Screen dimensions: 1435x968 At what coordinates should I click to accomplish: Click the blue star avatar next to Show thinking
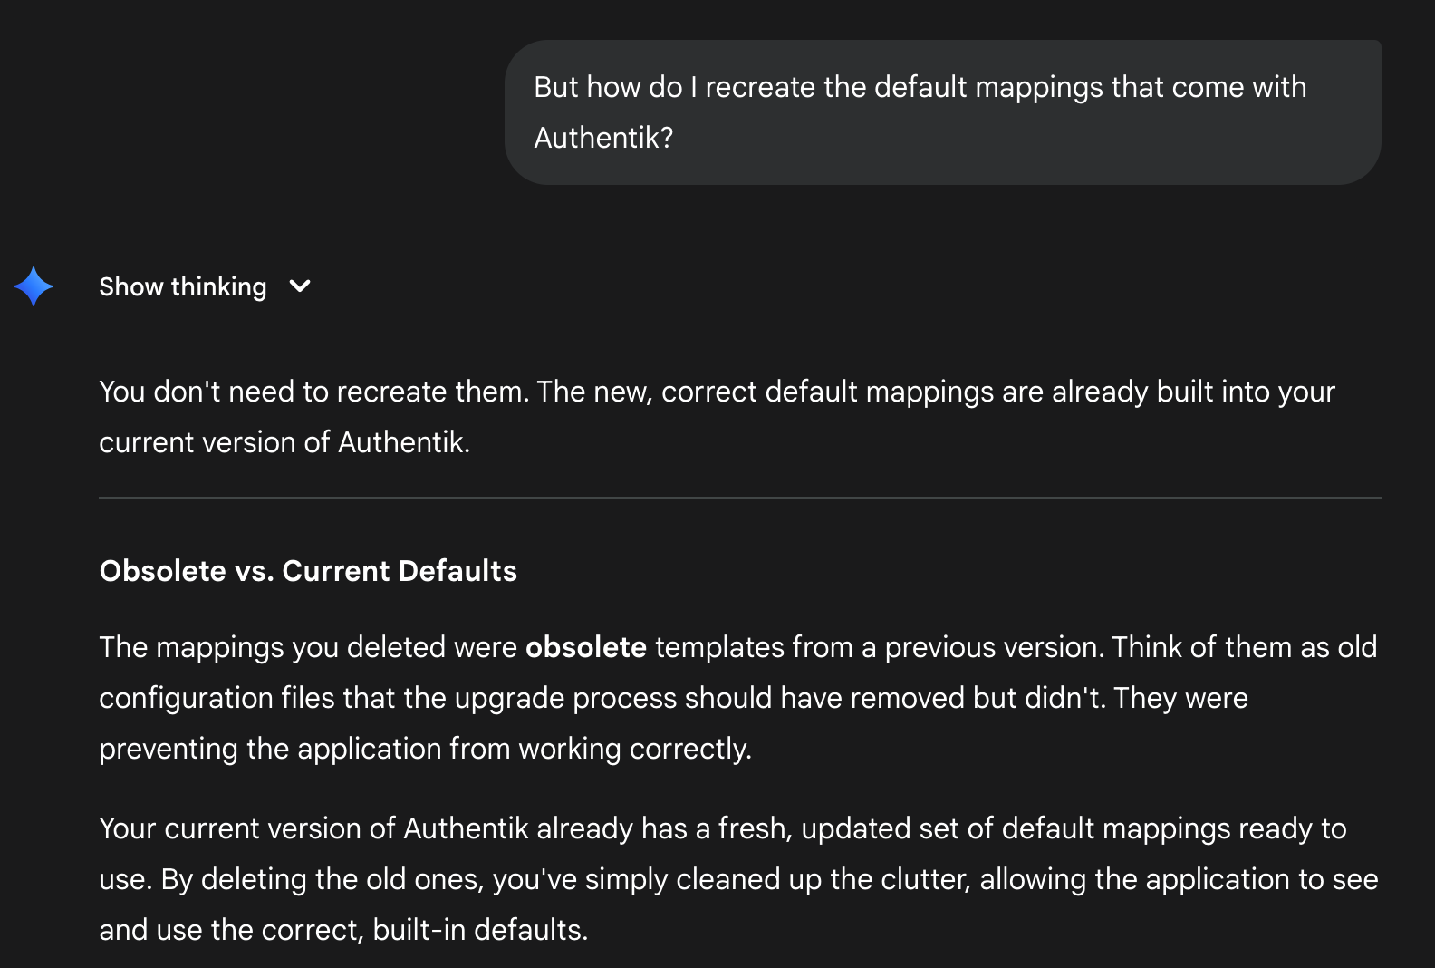point(34,286)
